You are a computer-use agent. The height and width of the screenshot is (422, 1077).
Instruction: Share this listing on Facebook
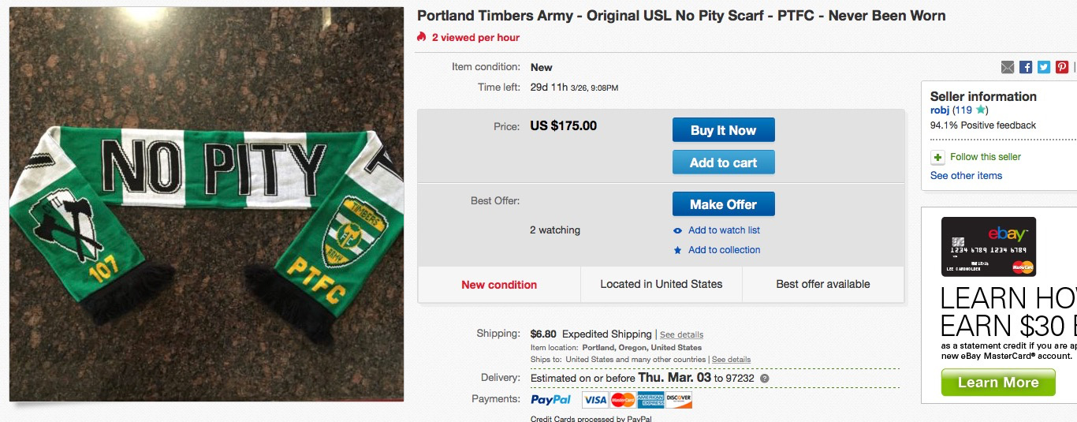pos(1026,67)
